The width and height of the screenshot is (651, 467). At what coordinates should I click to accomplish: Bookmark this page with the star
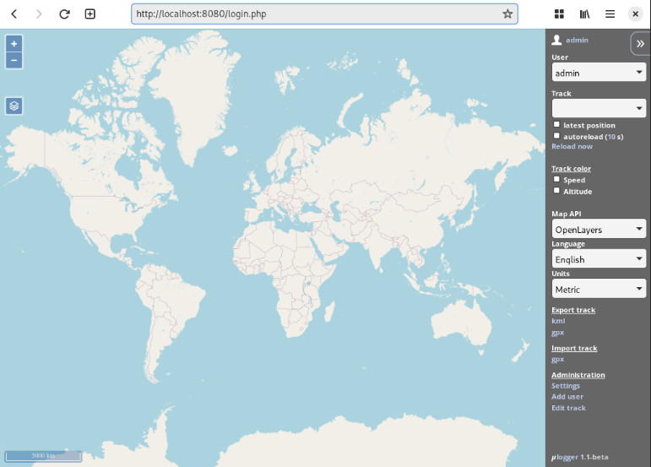507,14
